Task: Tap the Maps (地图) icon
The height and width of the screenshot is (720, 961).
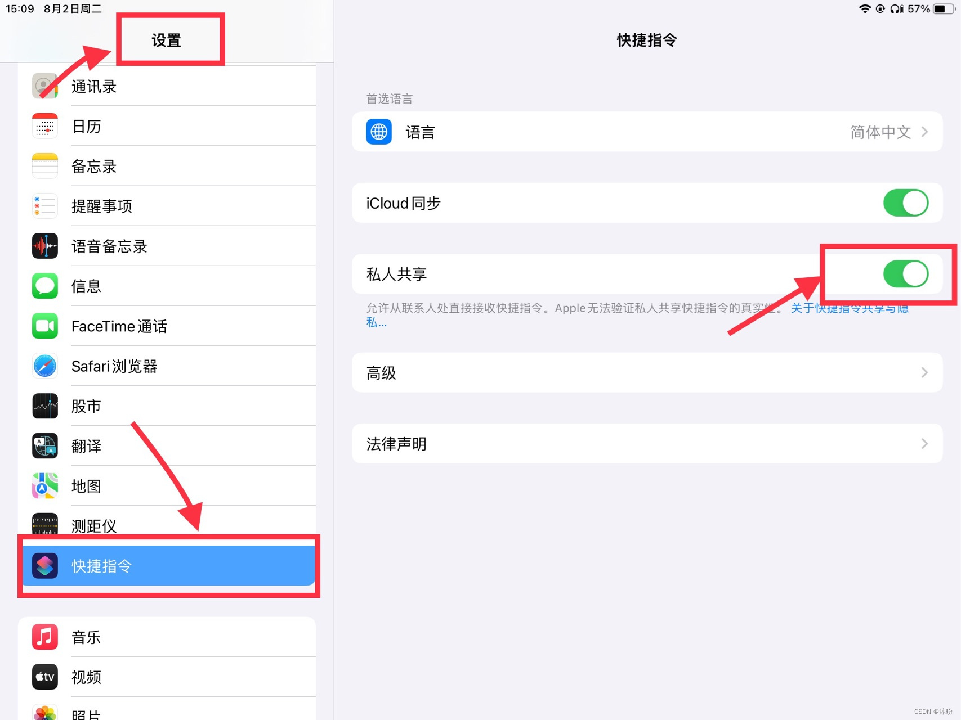Action: click(x=45, y=485)
